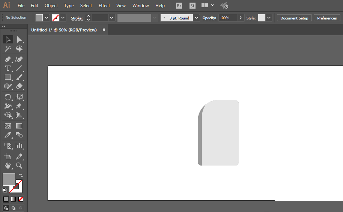This screenshot has height=212, width=343.
Task: Expand the 3 pt. Round brush dropdown
Action: tap(196, 18)
